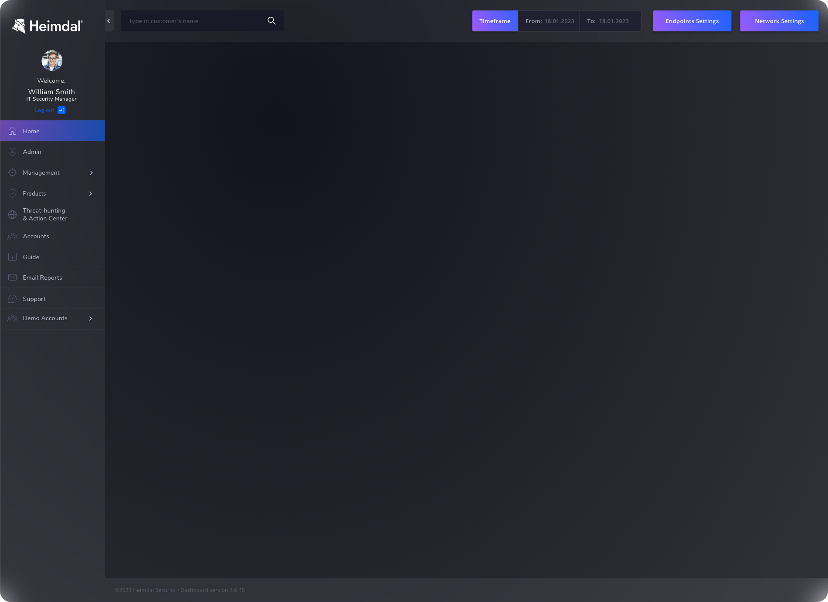Open Endpoints Settings
Image resolution: width=828 pixels, height=602 pixels.
[x=692, y=21]
